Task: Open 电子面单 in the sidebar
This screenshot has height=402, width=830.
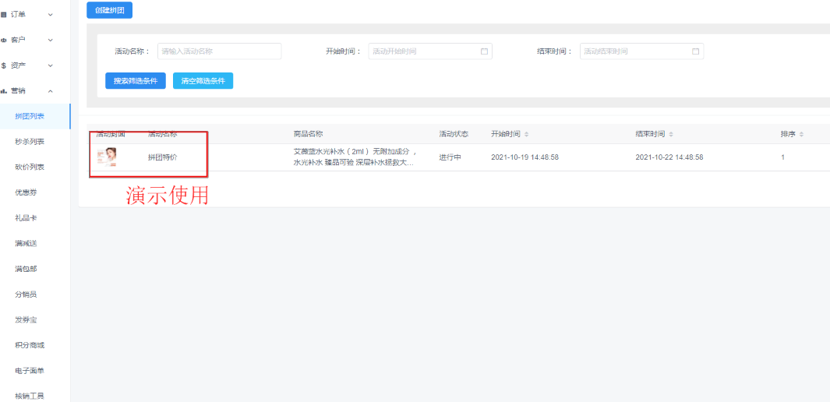Action: point(30,371)
